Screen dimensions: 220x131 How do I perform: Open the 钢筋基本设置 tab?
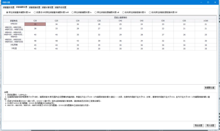[x=9, y=8]
